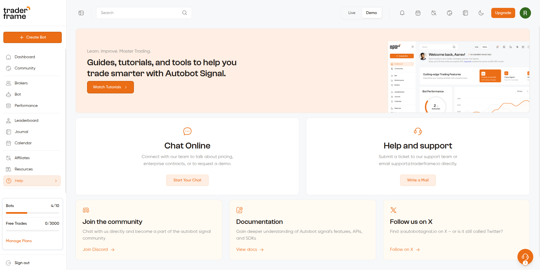The width and height of the screenshot is (540, 270).
Task: Click the Free Trades 0/3000 count
Action: tap(52, 224)
